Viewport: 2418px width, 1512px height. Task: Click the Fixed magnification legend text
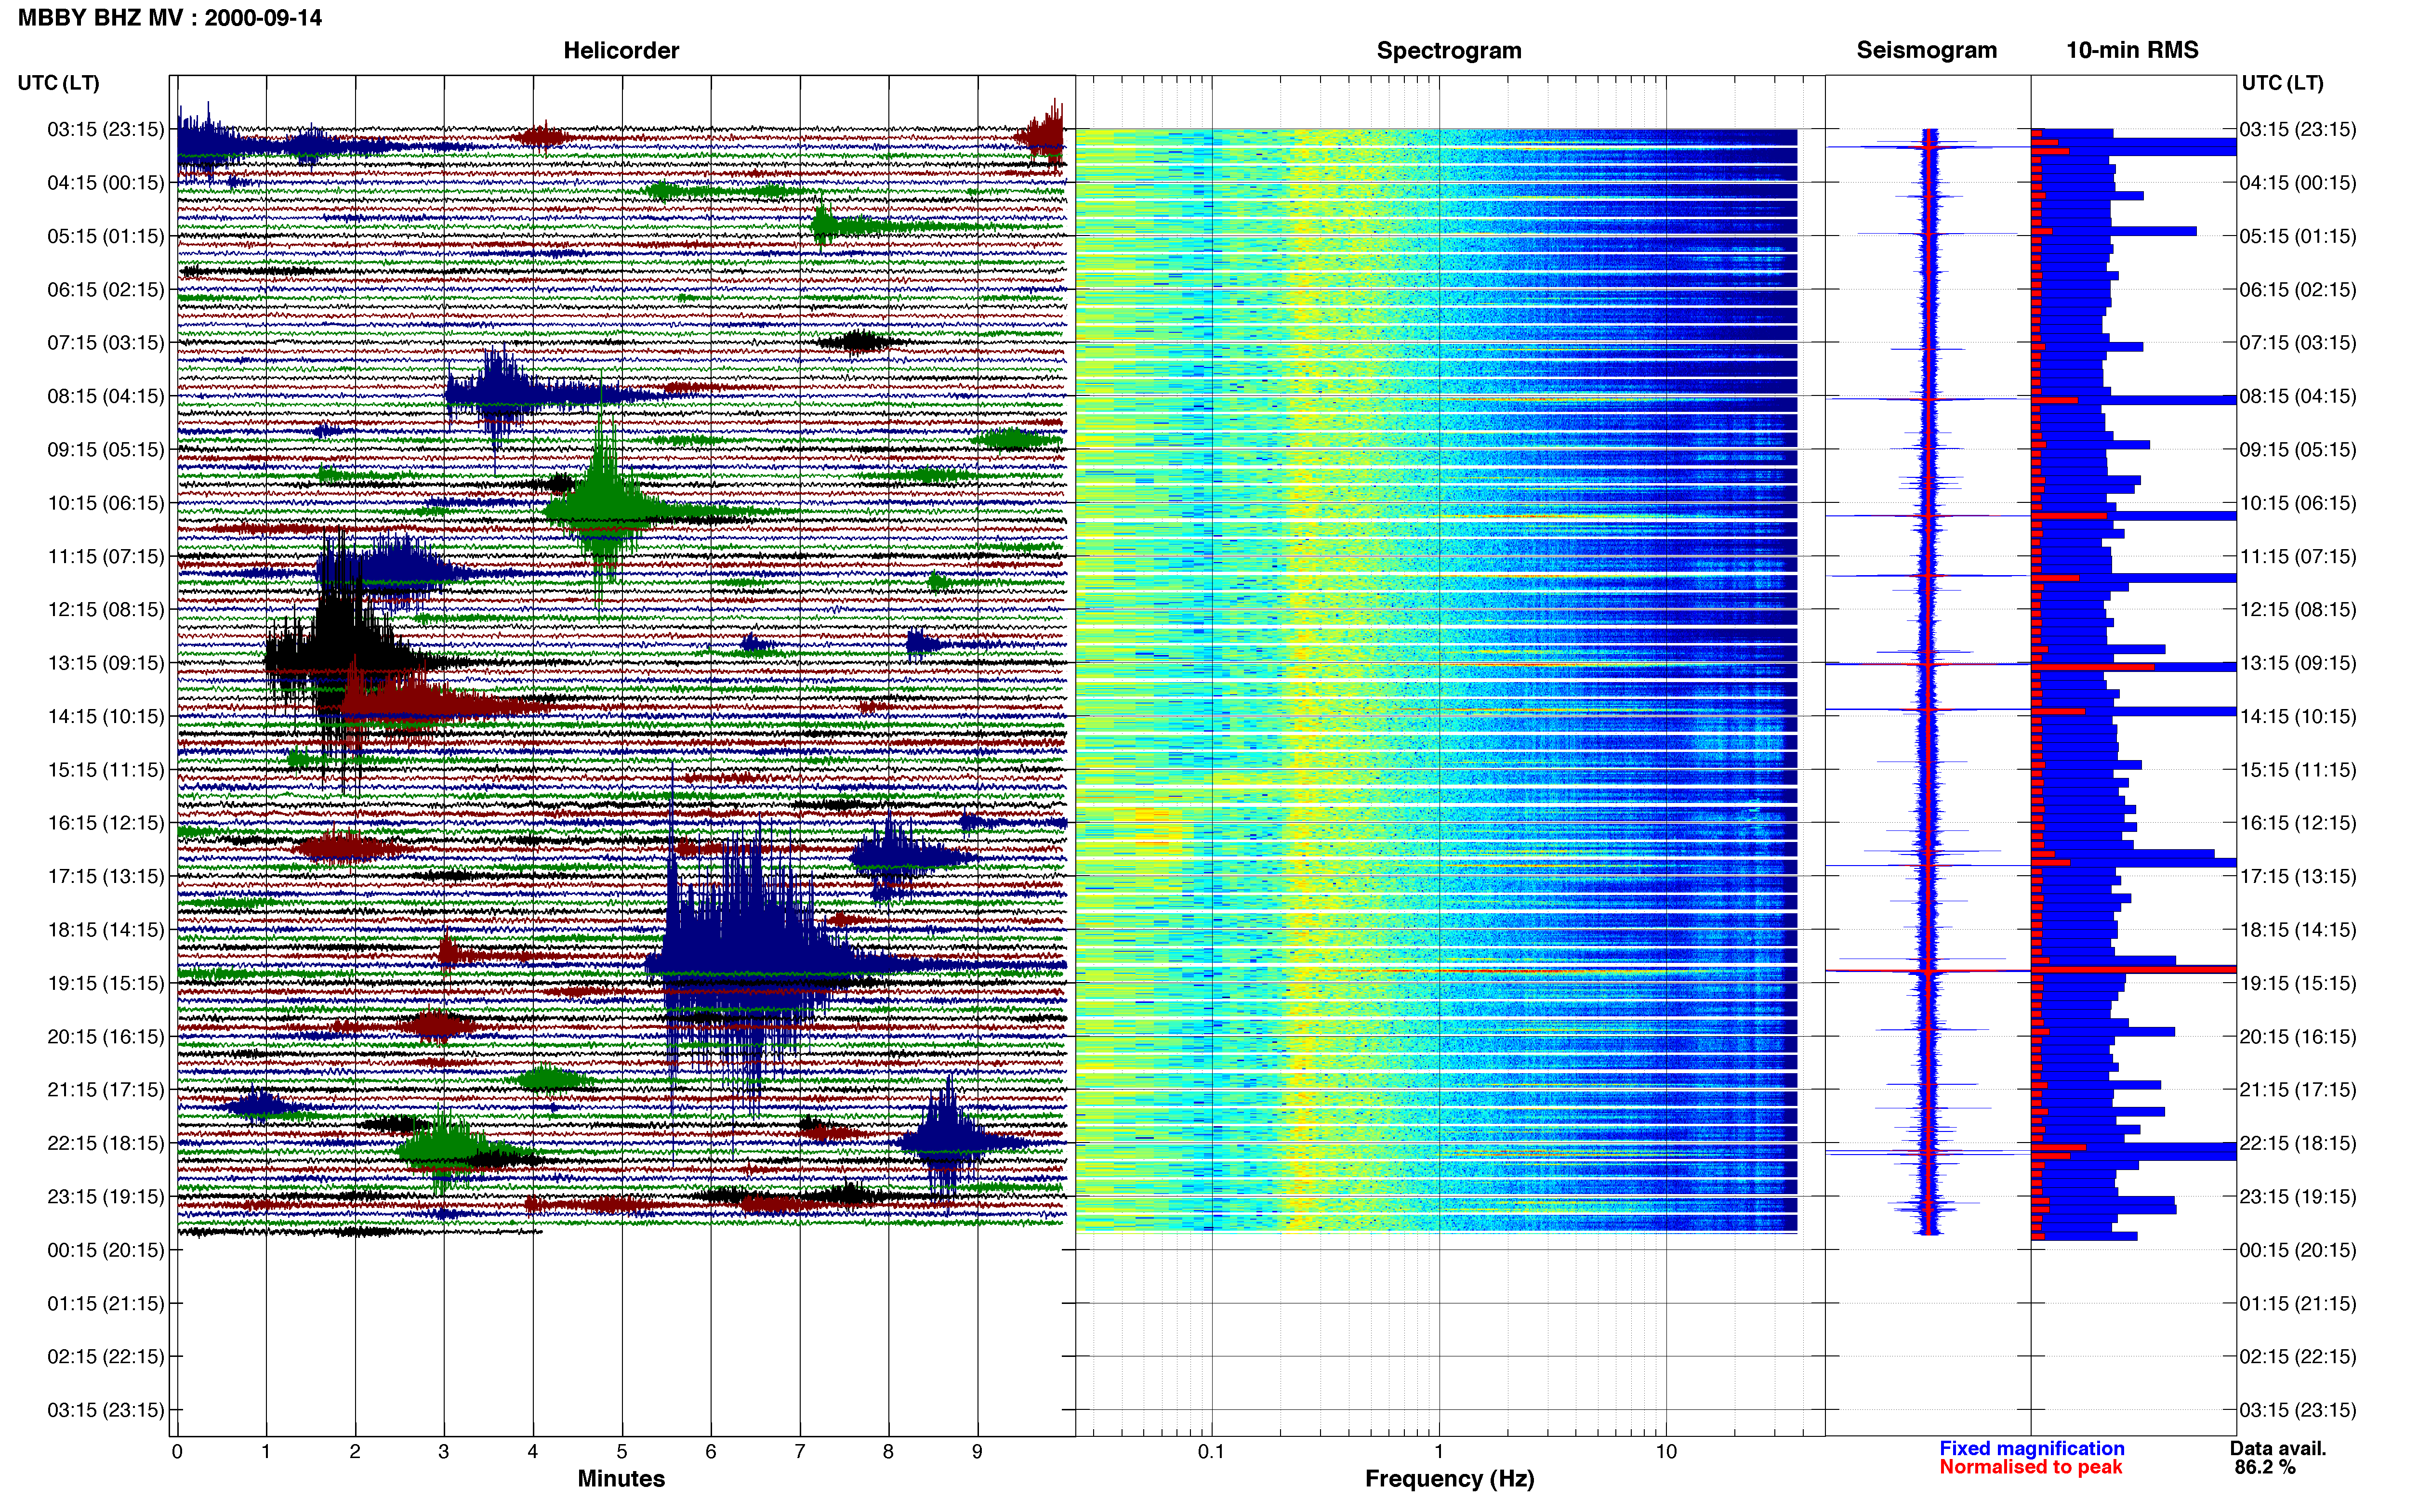pos(2031,1448)
